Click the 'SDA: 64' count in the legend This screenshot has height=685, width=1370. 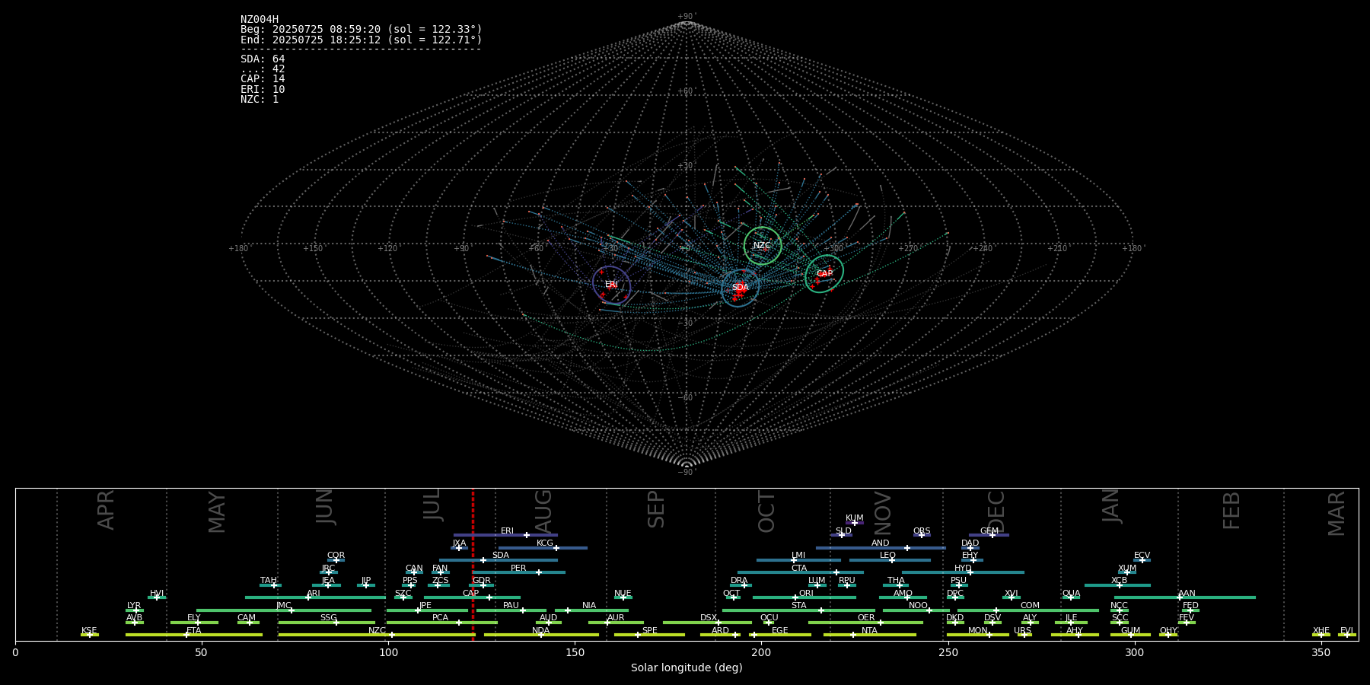(x=263, y=59)
